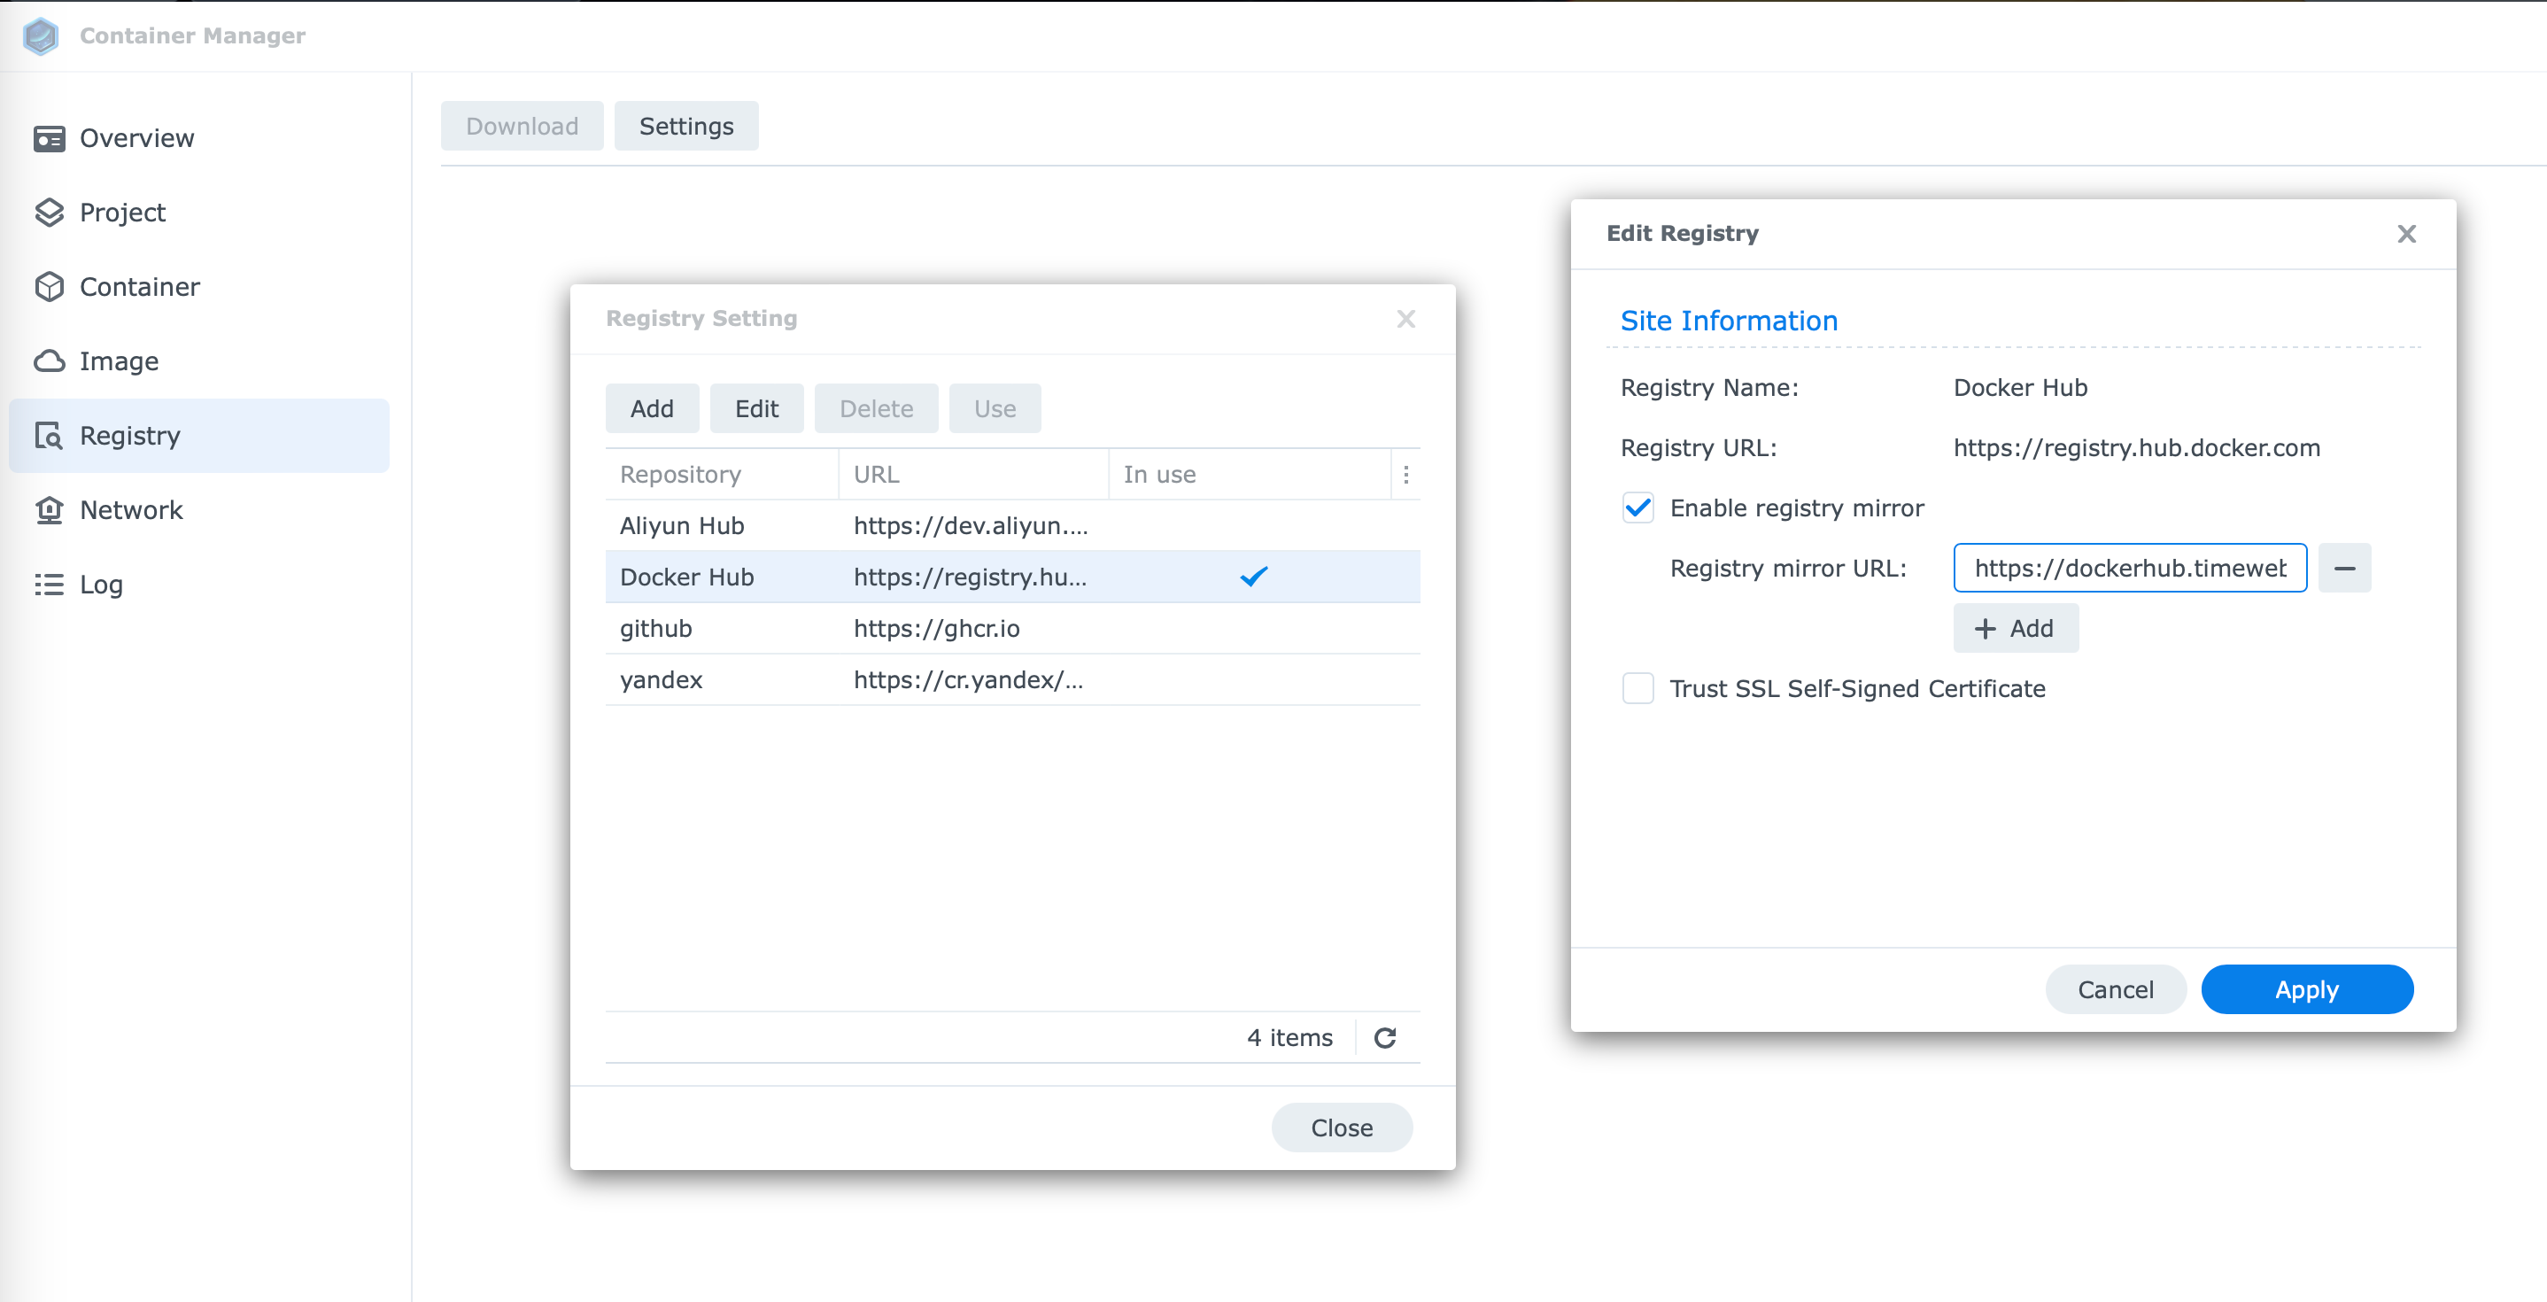Viewport: 2547px width, 1302px height.
Task: Open the column options menu in Registry Setting
Action: click(x=1406, y=474)
